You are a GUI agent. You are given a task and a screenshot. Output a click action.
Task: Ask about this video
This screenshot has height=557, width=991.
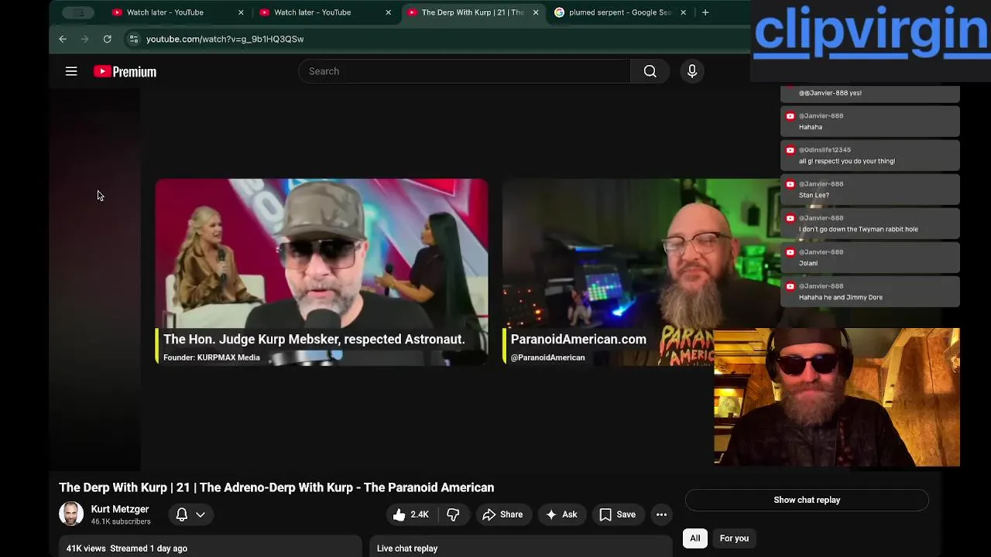click(561, 514)
